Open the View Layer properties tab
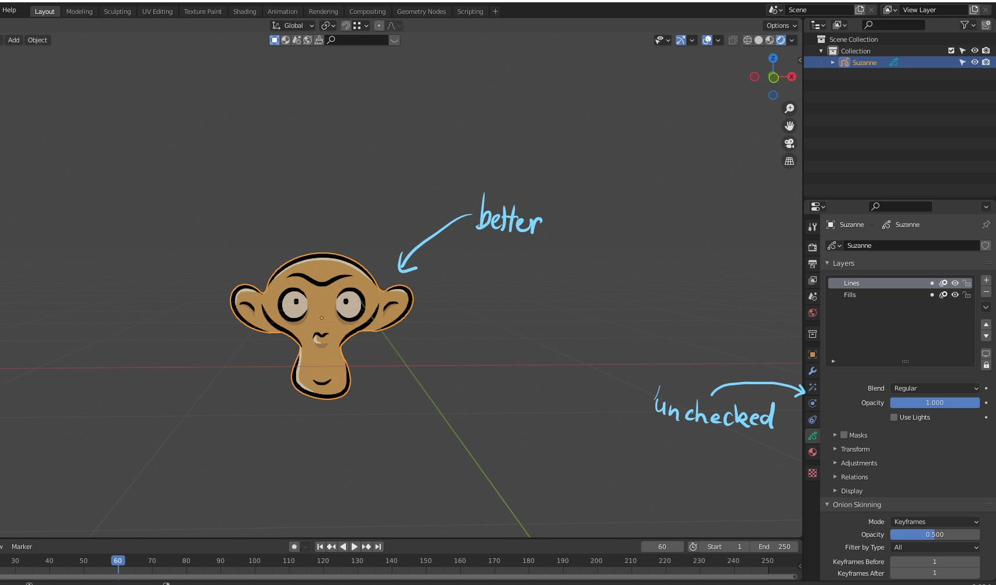996x585 pixels. pyautogui.click(x=813, y=280)
